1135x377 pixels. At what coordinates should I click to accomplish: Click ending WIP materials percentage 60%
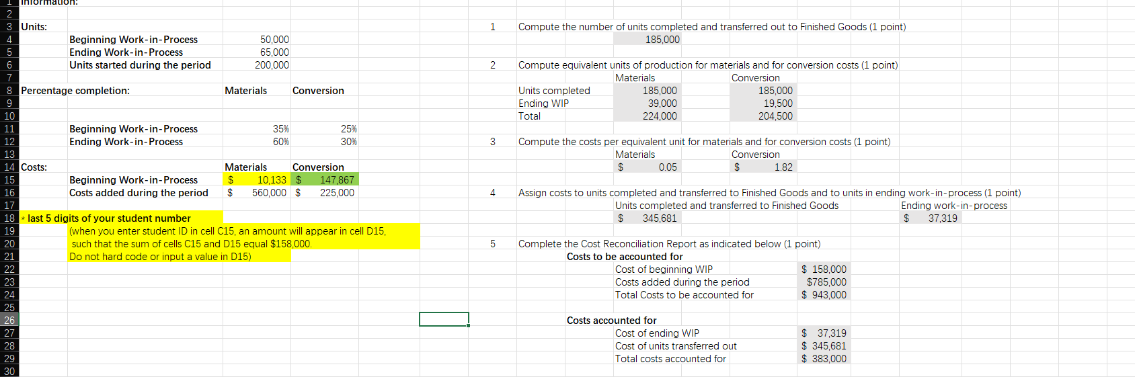pyautogui.click(x=281, y=142)
